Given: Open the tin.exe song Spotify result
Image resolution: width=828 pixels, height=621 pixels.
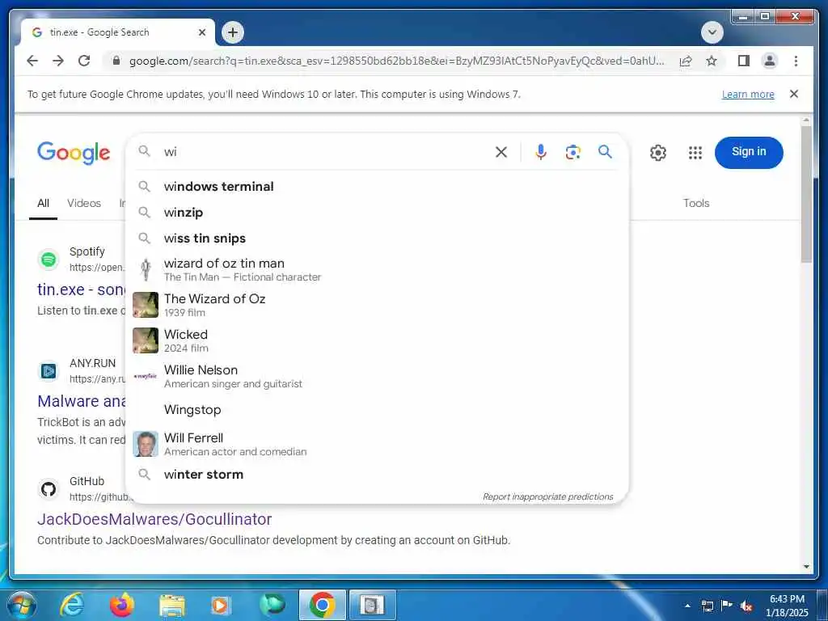Looking at the screenshot, I should coord(82,289).
